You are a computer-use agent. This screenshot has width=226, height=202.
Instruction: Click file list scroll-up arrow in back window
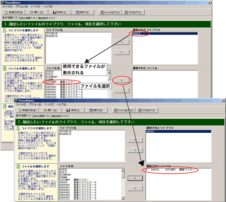pos(110,72)
